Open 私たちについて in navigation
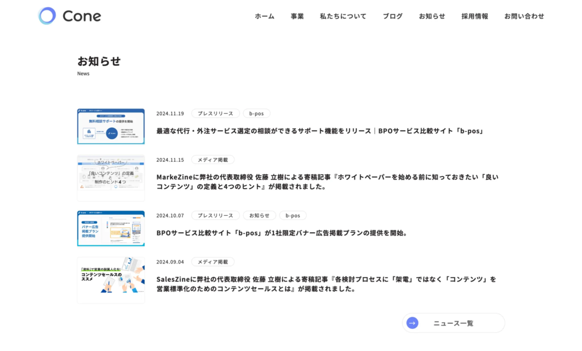Image resolution: width=582 pixels, height=351 pixels. (x=343, y=16)
